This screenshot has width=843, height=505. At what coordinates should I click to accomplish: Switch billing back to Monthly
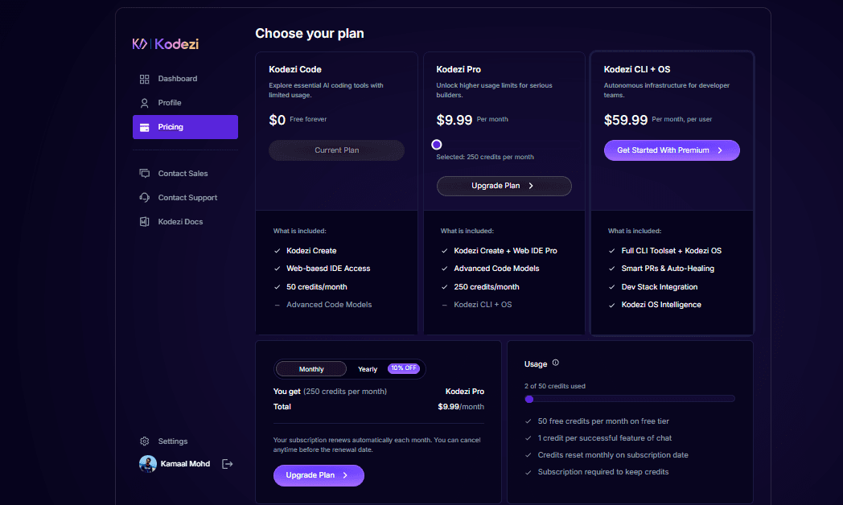tap(310, 368)
